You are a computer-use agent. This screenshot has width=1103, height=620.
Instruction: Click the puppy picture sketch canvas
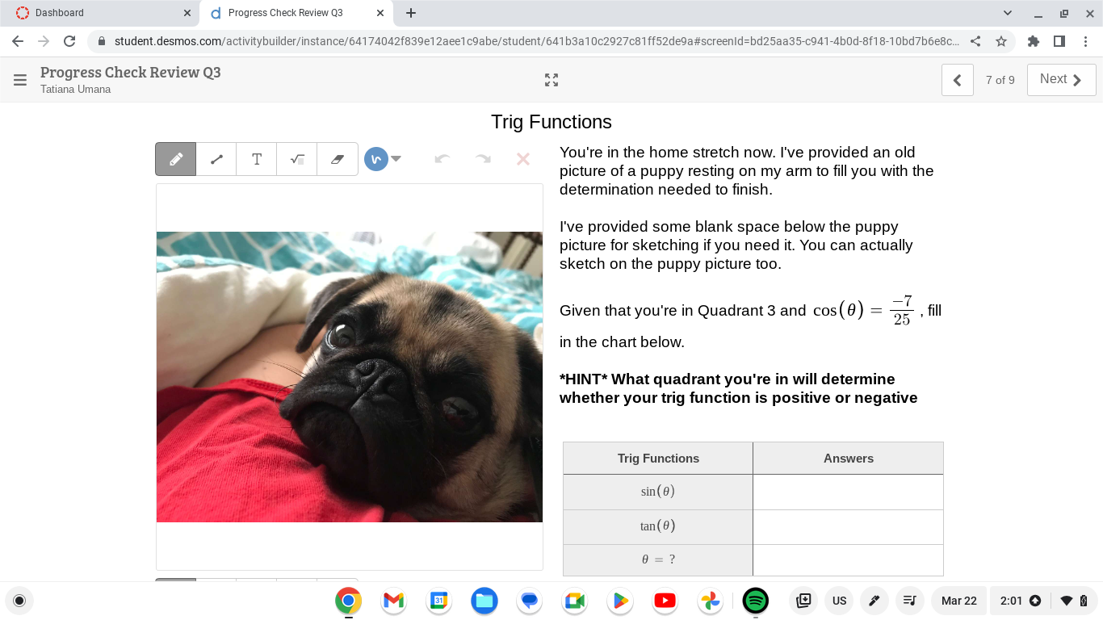click(x=350, y=377)
